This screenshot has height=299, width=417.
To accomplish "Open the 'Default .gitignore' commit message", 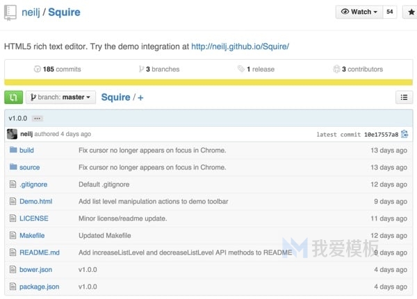I will coord(104,185).
